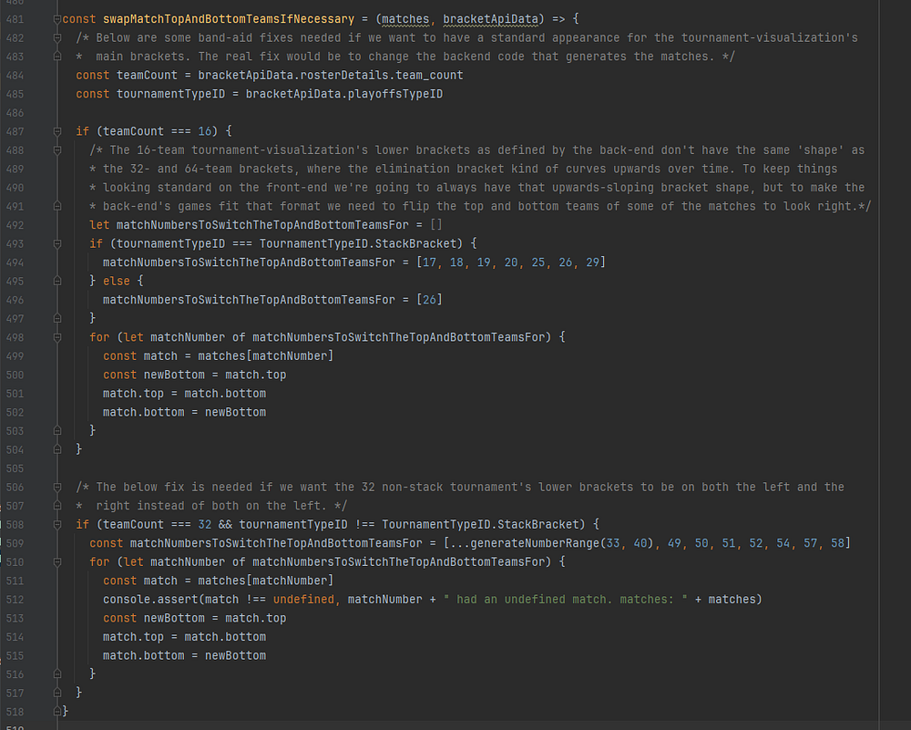Click the bracketApiData parameter on line 481
Screen dimensions: 911x730
coord(490,19)
